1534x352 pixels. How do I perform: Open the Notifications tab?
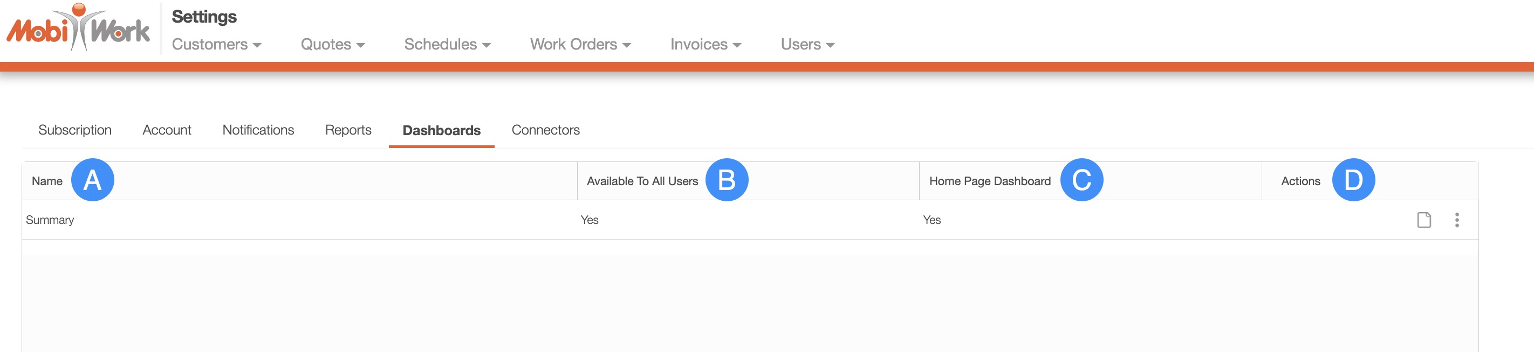[x=258, y=130]
